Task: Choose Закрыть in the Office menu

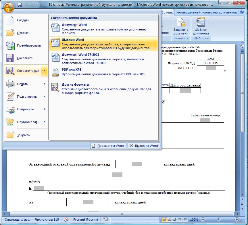Action: (26, 135)
